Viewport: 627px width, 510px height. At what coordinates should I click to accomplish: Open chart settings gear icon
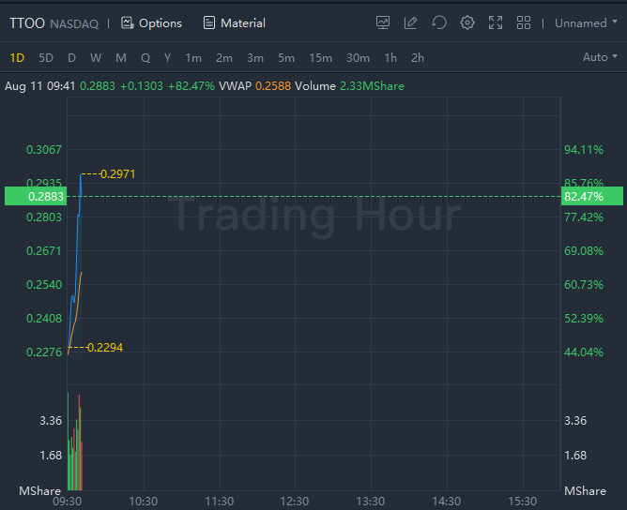[x=467, y=22]
